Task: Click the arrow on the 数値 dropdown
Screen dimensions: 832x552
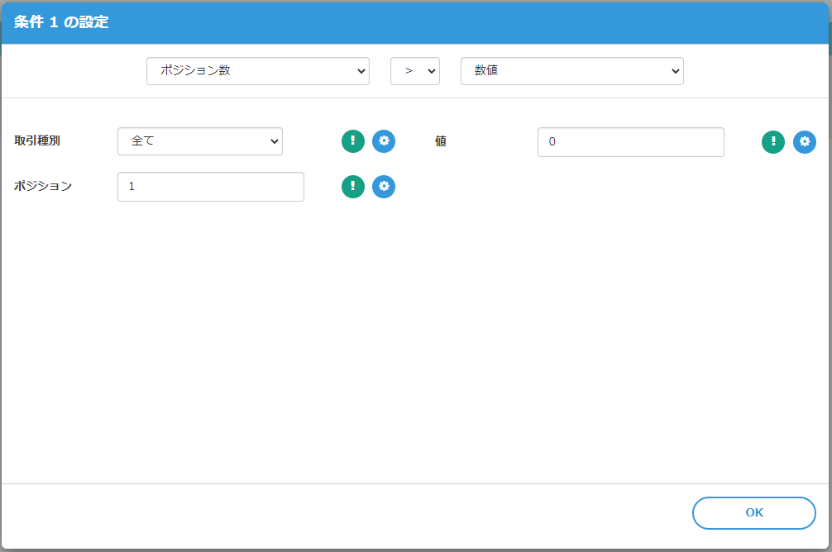Action: coord(673,71)
